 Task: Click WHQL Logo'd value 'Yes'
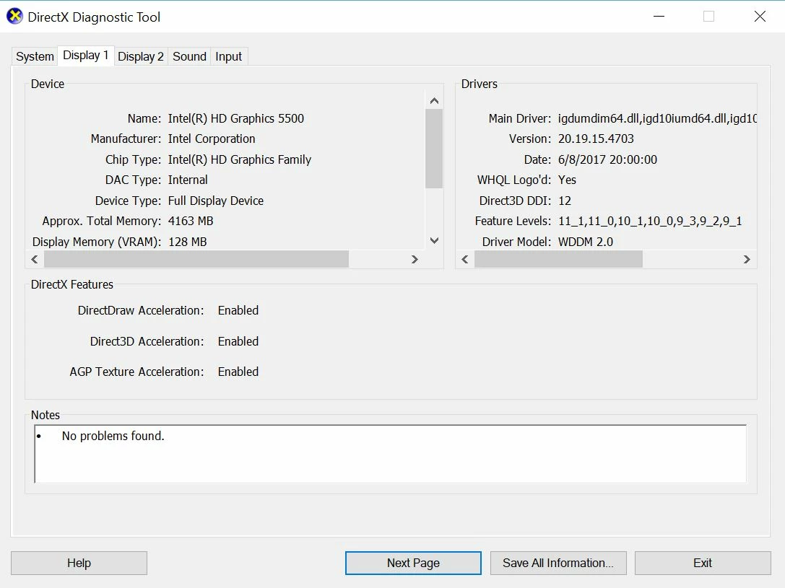coord(567,180)
